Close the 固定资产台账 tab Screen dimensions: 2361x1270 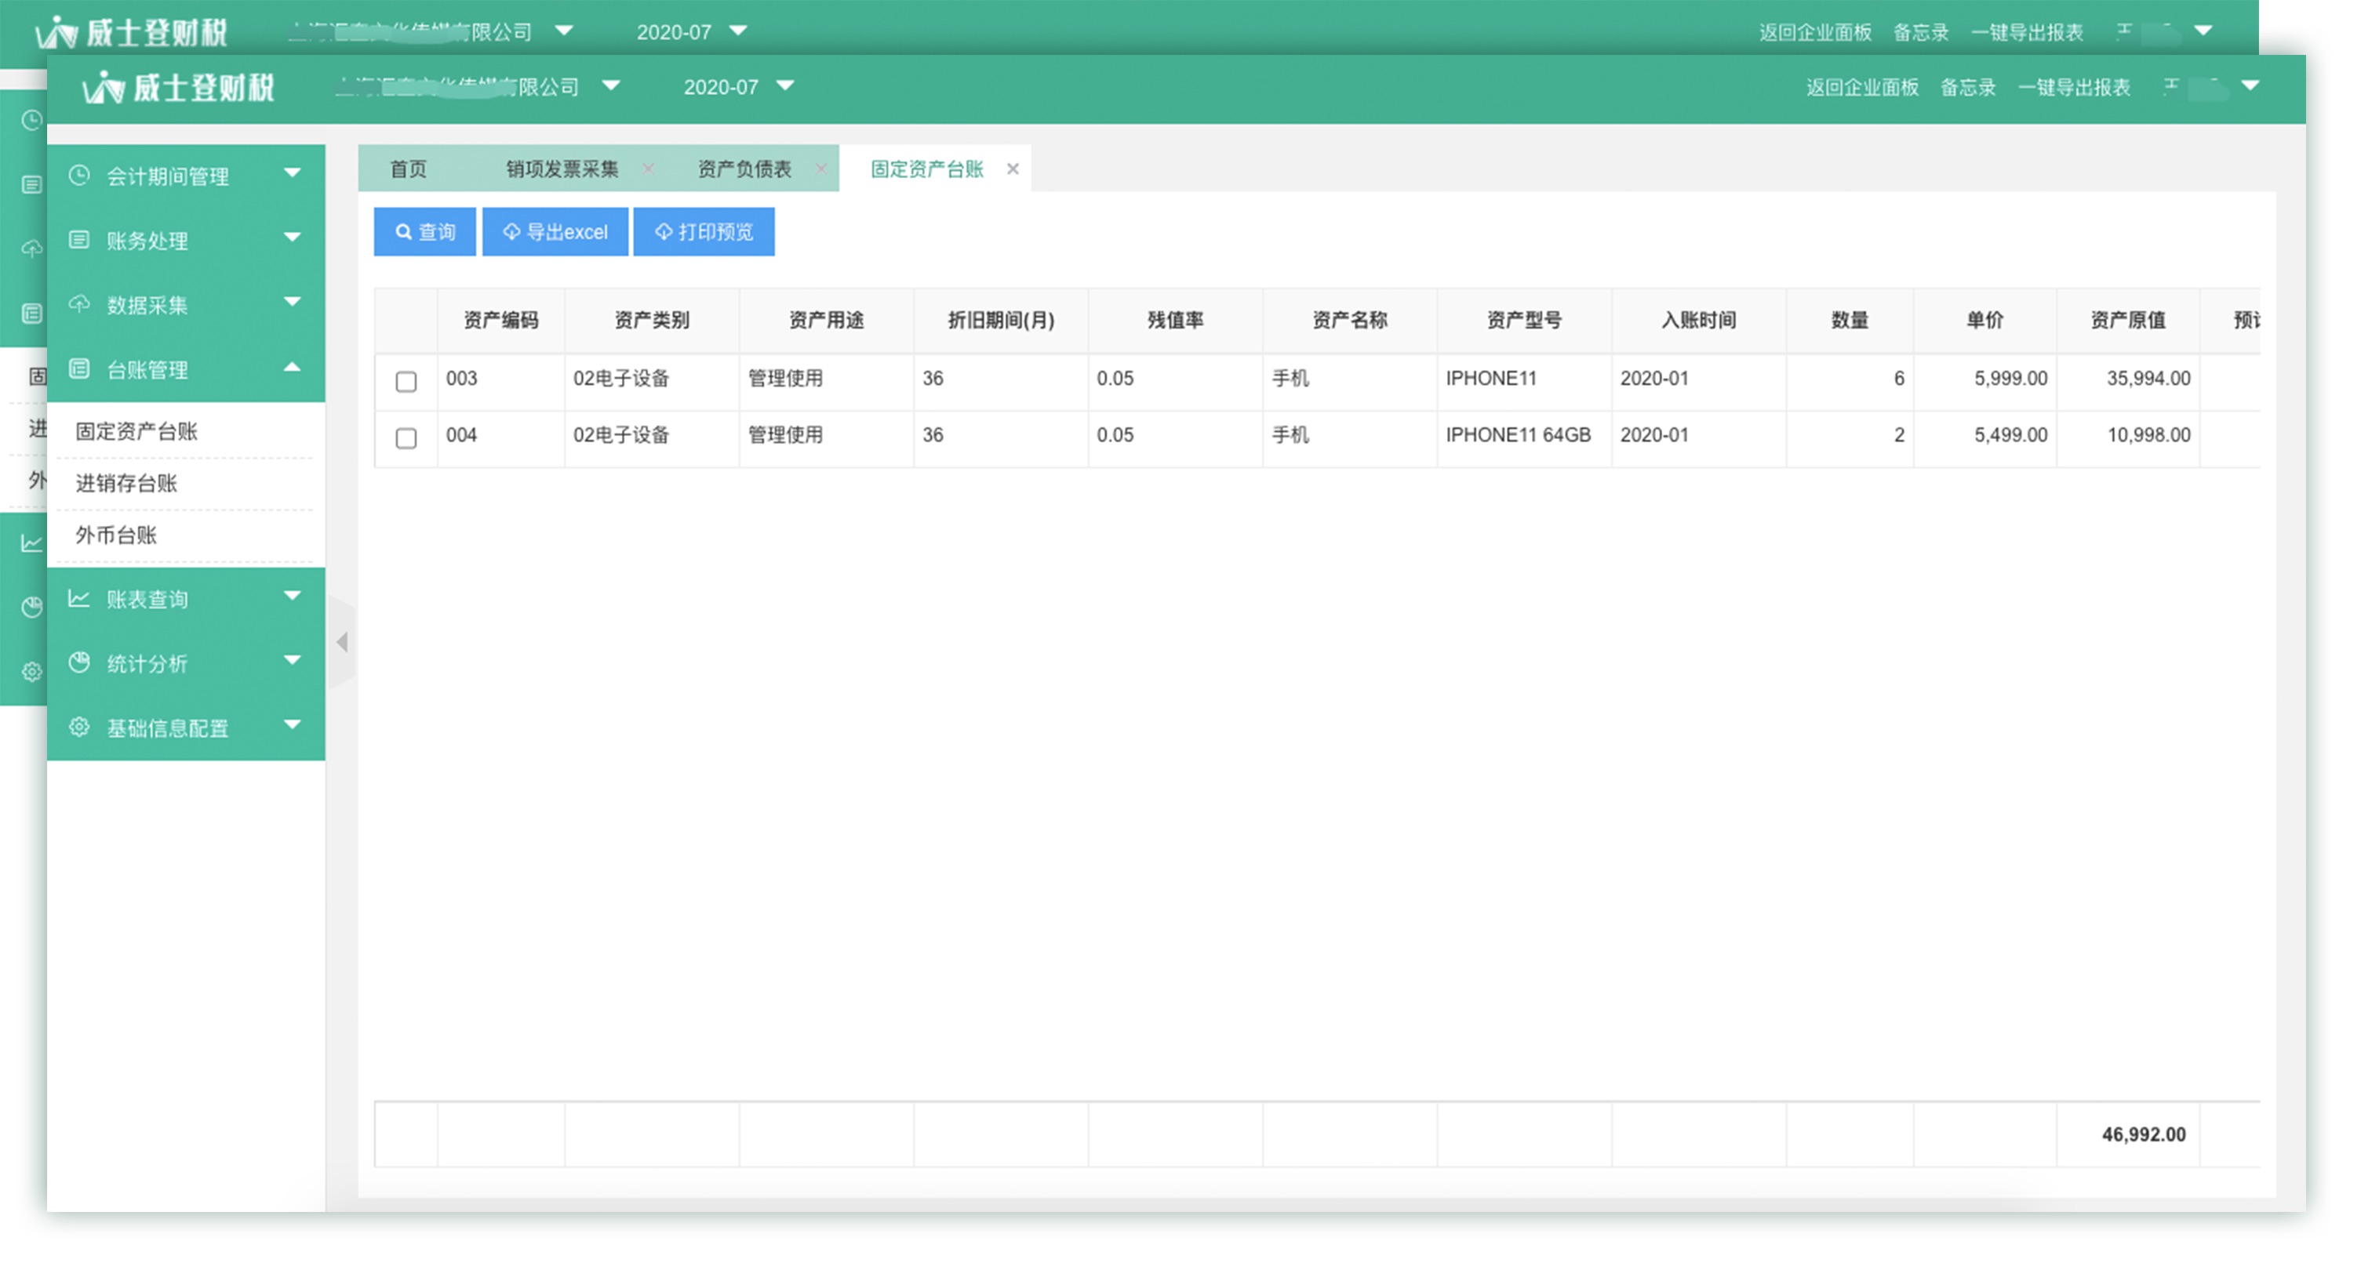pyautogui.click(x=1013, y=169)
